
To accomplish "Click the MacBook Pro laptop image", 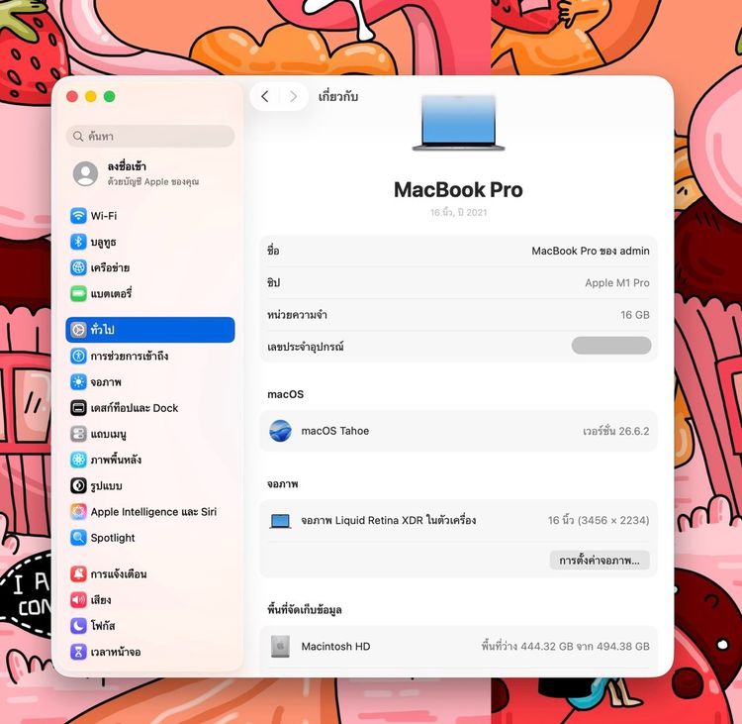I will (458, 123).
